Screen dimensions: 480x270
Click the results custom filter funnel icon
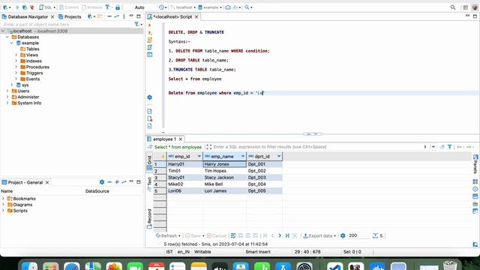pos(449,147)
